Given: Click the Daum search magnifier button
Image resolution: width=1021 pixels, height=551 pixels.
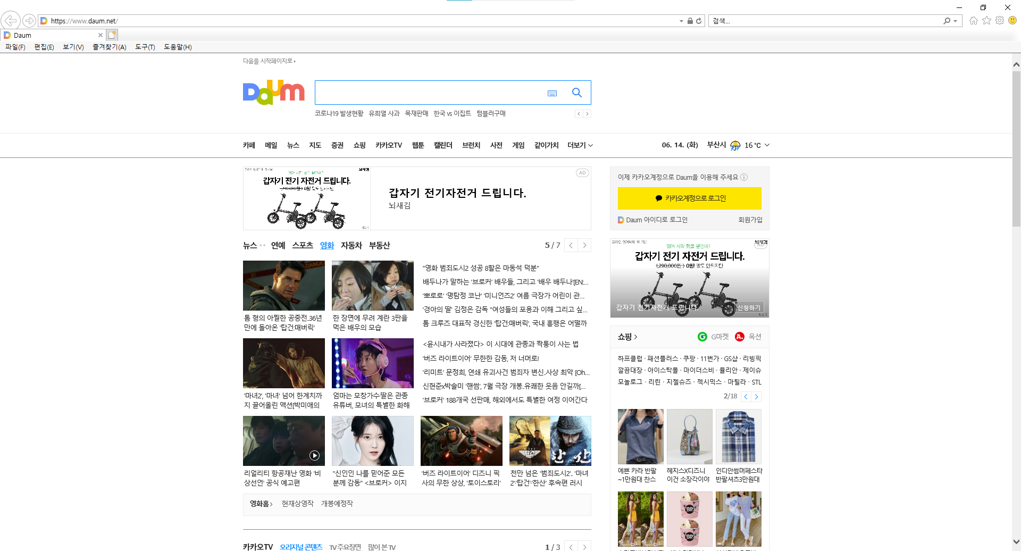Looking at the screenshot, I should (x=576, y=93).
